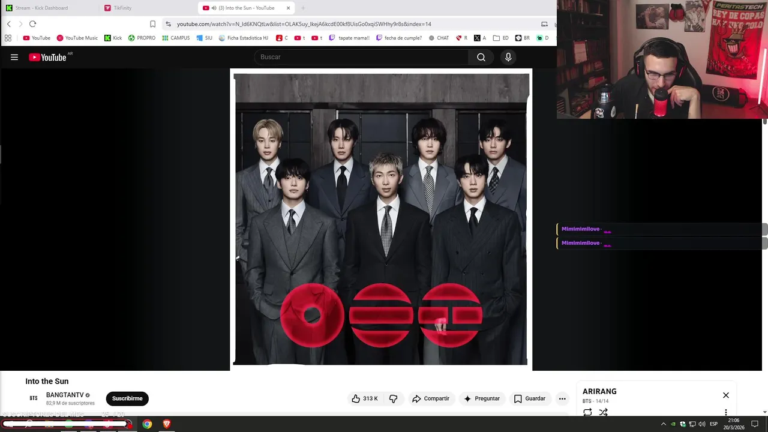Open the PROPRO bookmark

pos(142,38)
